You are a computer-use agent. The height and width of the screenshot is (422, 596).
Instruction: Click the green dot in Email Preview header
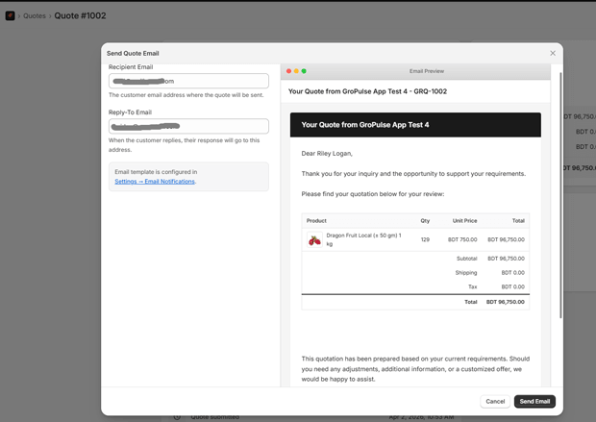[304, 71]
